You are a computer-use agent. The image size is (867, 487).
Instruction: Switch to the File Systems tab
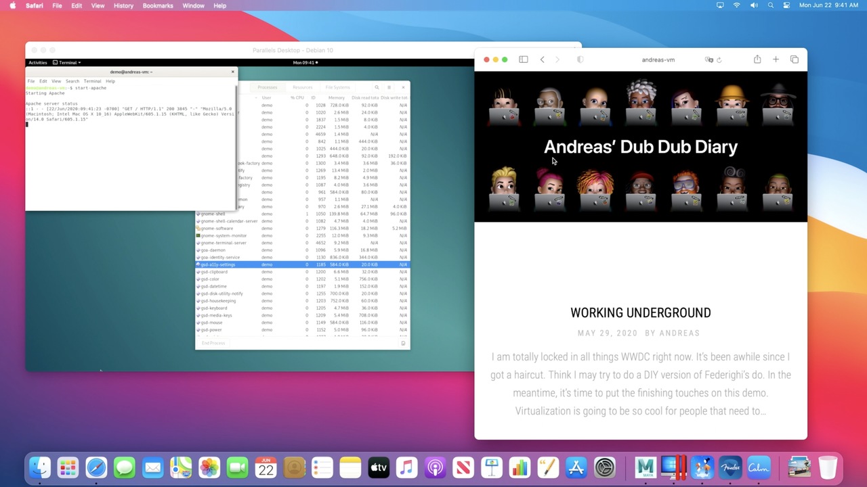pyautogui.click(x=337, y=87)
